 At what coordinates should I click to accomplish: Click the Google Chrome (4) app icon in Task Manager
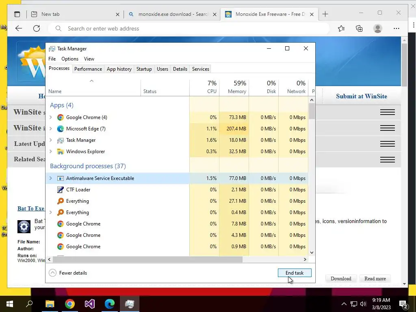[x=61, y=117]
